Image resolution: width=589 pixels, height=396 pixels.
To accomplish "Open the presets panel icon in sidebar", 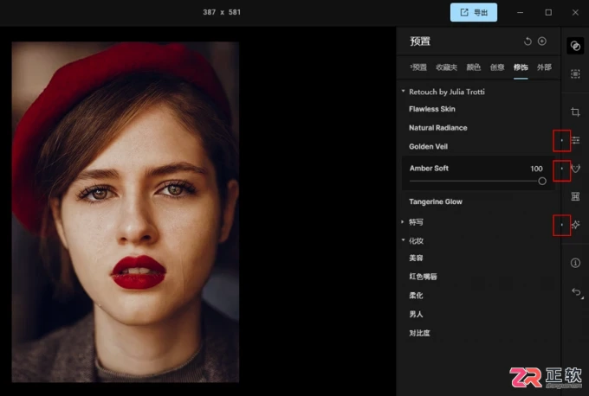I will pos(575,46).
